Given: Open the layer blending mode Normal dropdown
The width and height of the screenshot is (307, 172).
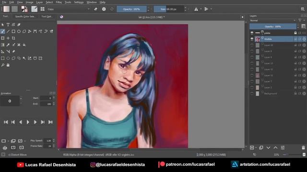Looking at the screenshot, I should [x=272, y=21].
